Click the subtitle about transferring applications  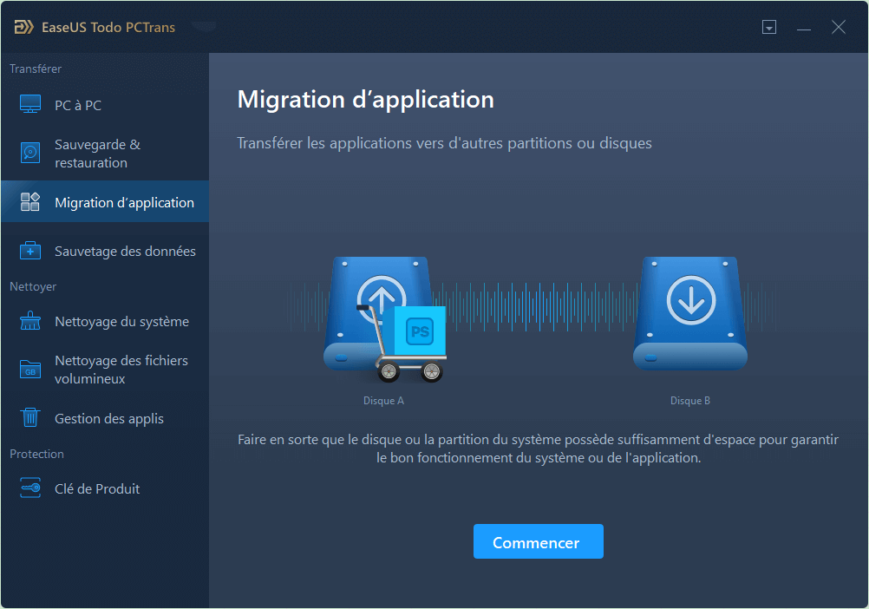point(445,143)
